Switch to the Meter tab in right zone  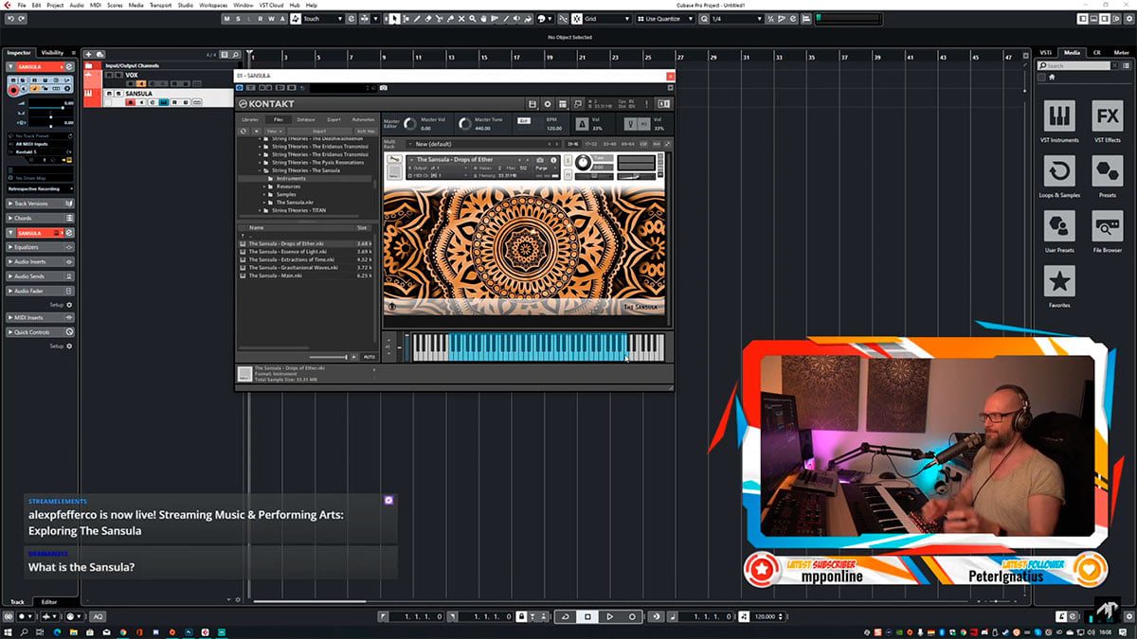click(1120, 53)
